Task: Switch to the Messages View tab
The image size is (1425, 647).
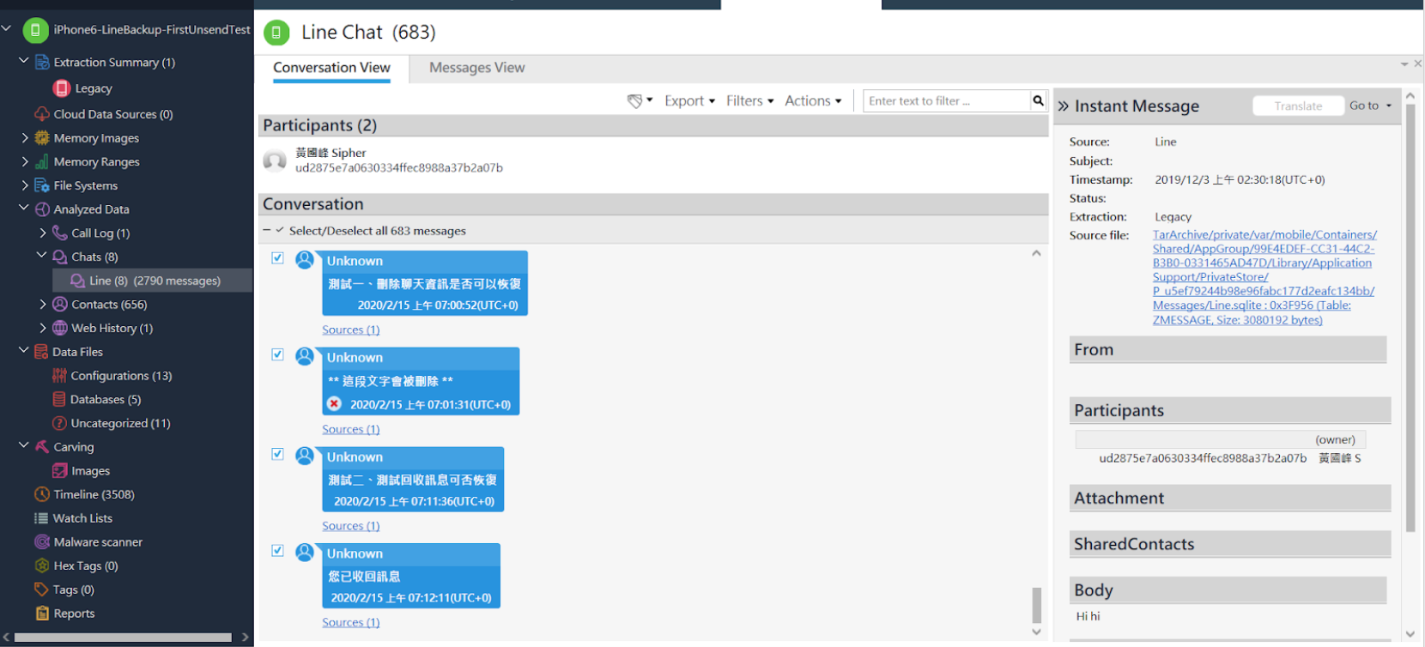Action: tap(476, 68)
